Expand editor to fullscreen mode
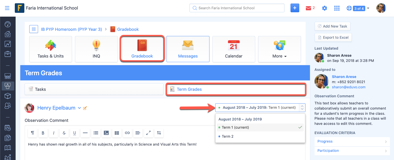Image resolution: width=394 pixels, height=160 pixels. coord(148,133)
